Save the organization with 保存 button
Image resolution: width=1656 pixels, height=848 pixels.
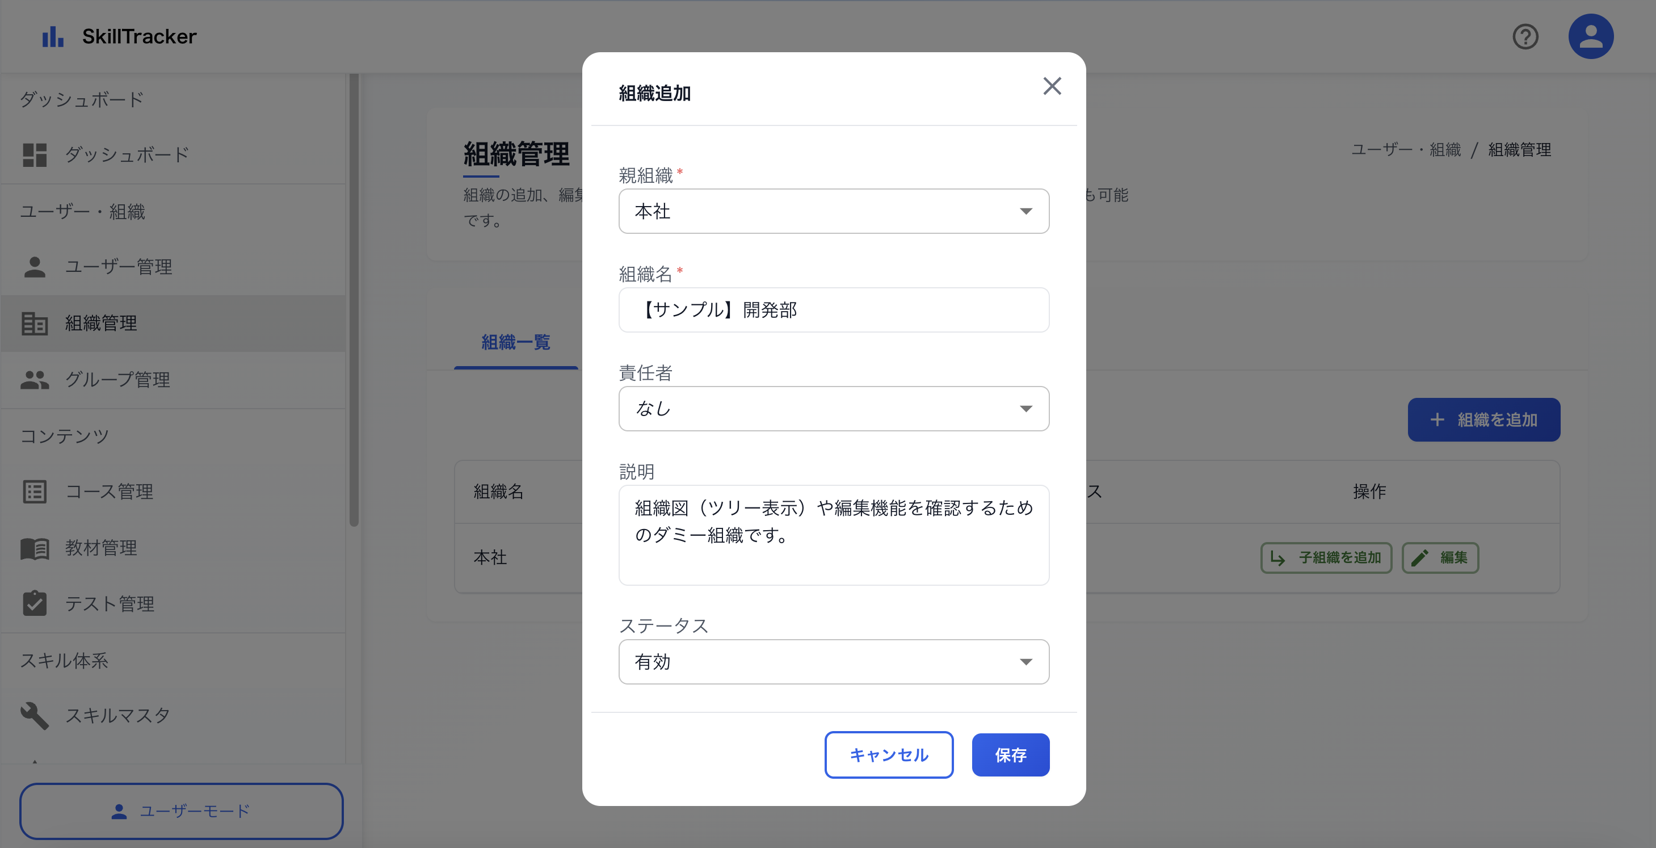click(1011, 755)
